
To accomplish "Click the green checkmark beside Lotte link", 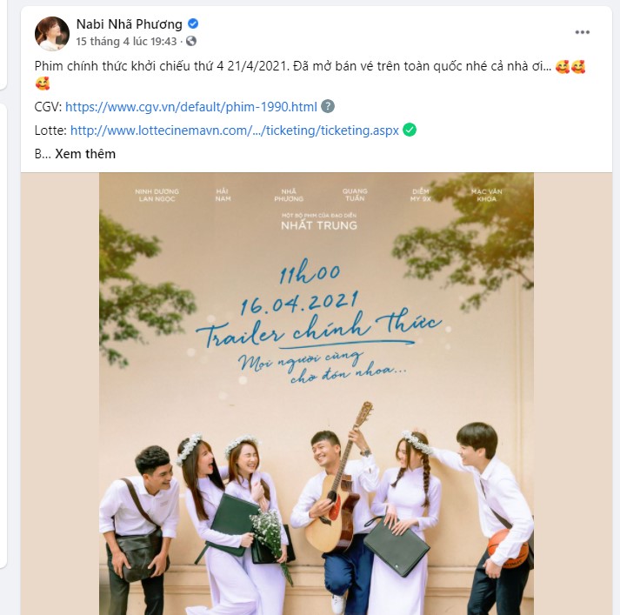I will [x=410, y=130].
